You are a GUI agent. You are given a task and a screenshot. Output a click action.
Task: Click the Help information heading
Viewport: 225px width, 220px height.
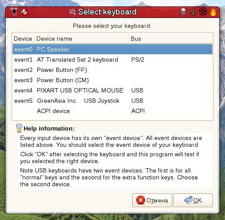tap(49, 128)
